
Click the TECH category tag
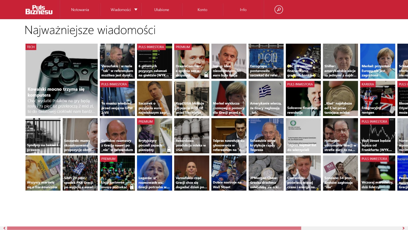pos(31,47)
